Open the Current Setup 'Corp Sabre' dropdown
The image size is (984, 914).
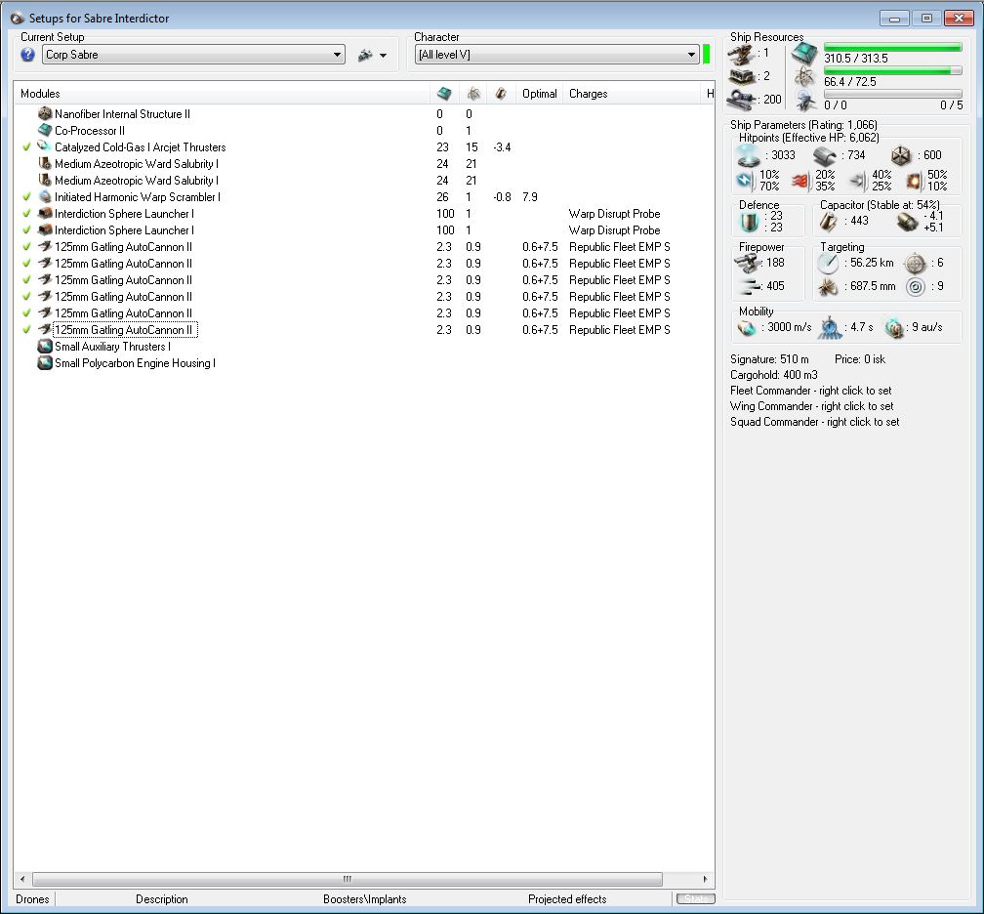193,55
